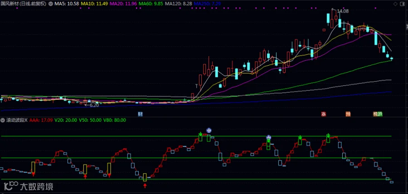
Task: Open the orange 预 forecast marker
Action: click(348, 114)
